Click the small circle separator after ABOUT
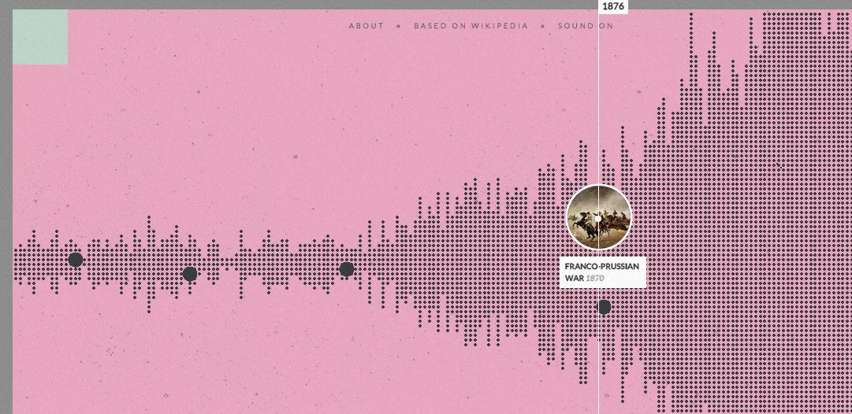The width and height of the screenshot is (852, 414). click(x=398, y=25)
